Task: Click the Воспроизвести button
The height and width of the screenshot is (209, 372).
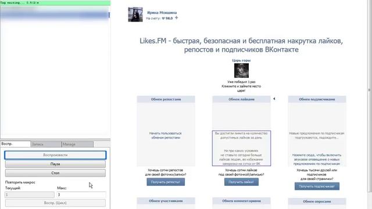Action: click(55, 155)
